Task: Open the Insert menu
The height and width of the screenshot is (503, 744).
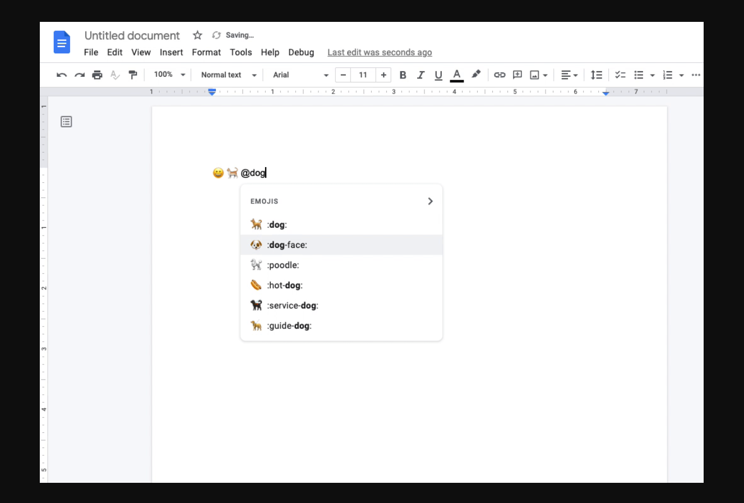Action: click(172, 52)
